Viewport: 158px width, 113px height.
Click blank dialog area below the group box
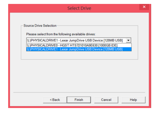pyautogui.click(x=79, y=76)
